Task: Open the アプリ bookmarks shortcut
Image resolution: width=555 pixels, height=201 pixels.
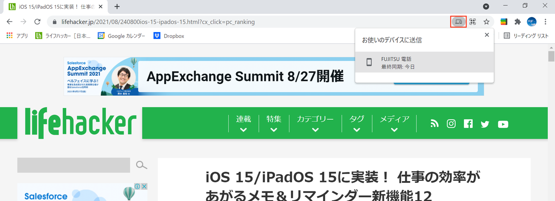Action: (17, 36)
